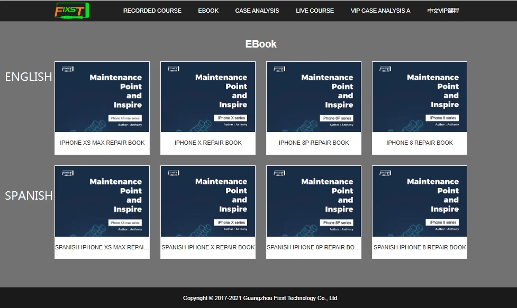Open the EBOOK menu item

pos(208,11)
